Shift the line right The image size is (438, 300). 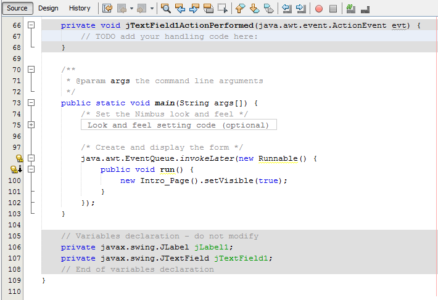click(x=301, y=9)
